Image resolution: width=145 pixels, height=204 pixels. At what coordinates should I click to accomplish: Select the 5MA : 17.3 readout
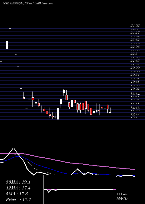pyautogui.click(x=17, y=194)
